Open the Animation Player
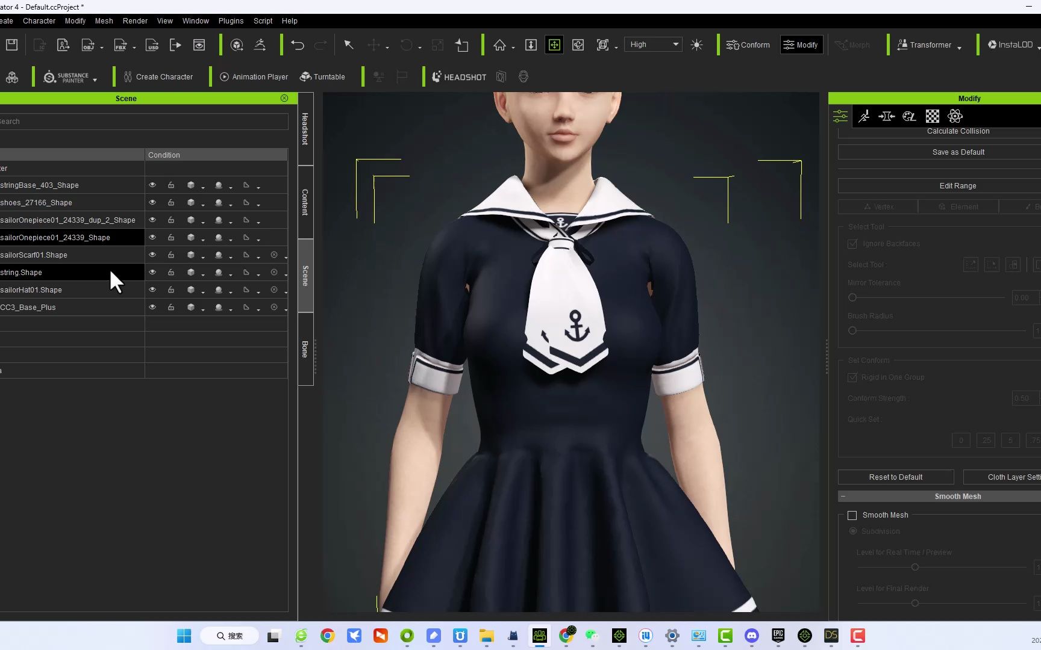Viewport: 1041px width, 650px height. [254, 76]
